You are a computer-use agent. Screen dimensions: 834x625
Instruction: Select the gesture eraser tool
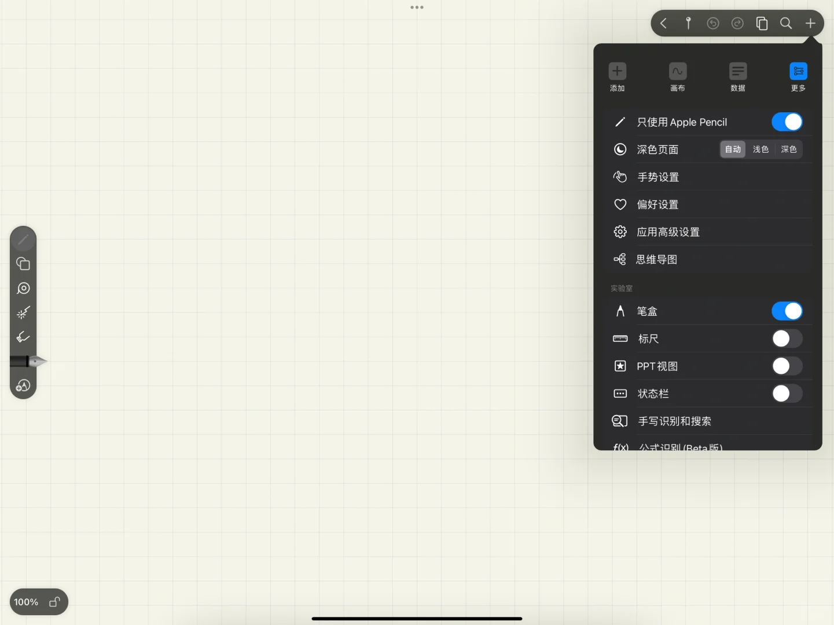[x=23, y=337]
